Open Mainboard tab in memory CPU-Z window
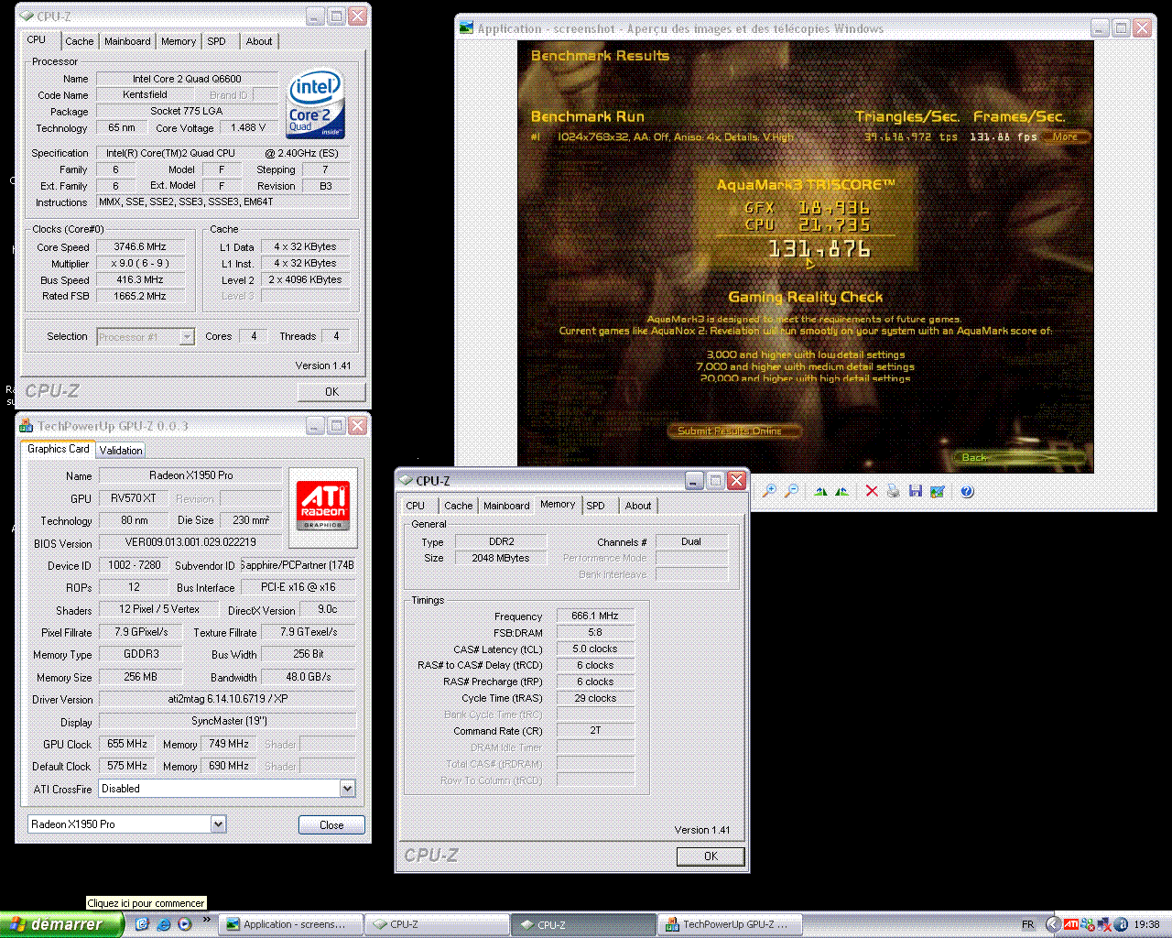1172x938 pixels. (506, 506)
